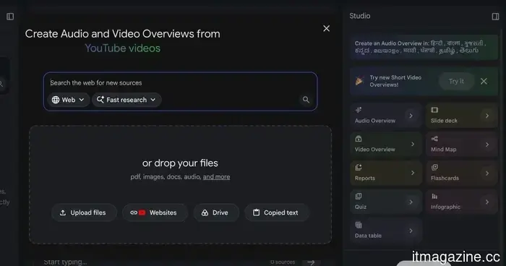This screenshot has height=266, width=506.
Task: Click the Audio Overview icon
Action: point(359,110)
